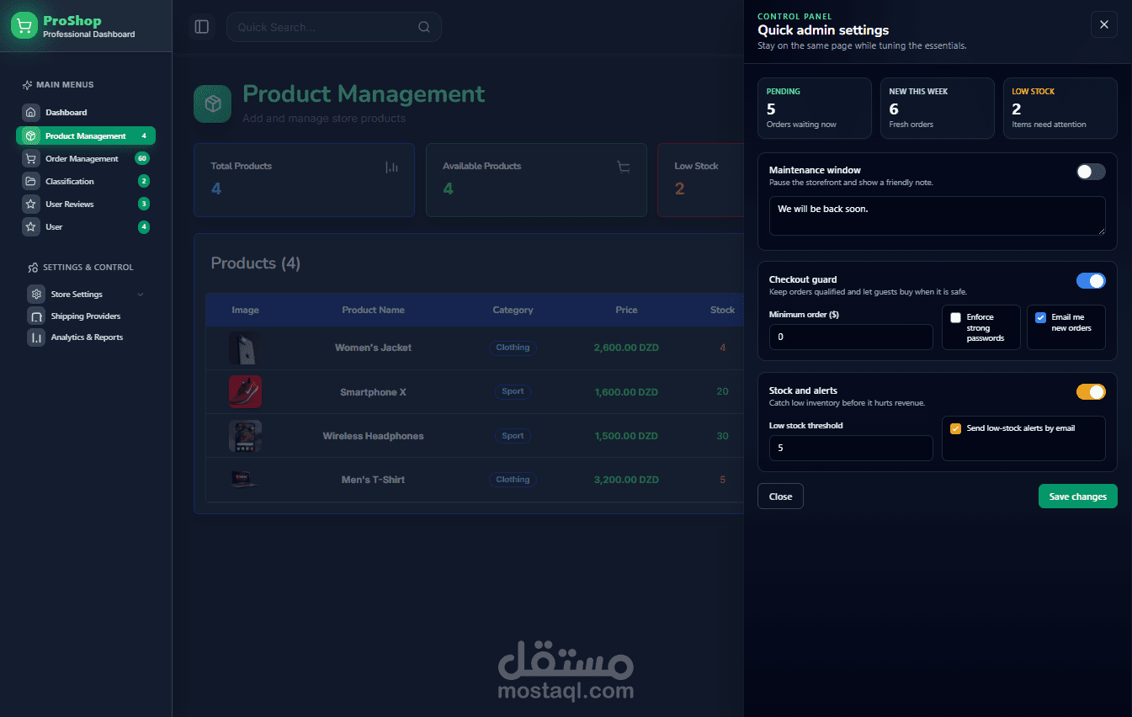Click the Wireless Headphones product image
Viewport: 1132px width, 717px height.
(245, 436)
